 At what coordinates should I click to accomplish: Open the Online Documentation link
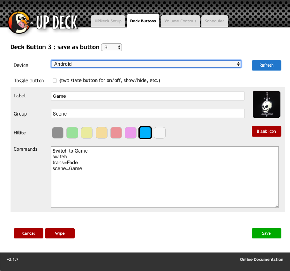(x=261, y=259)
